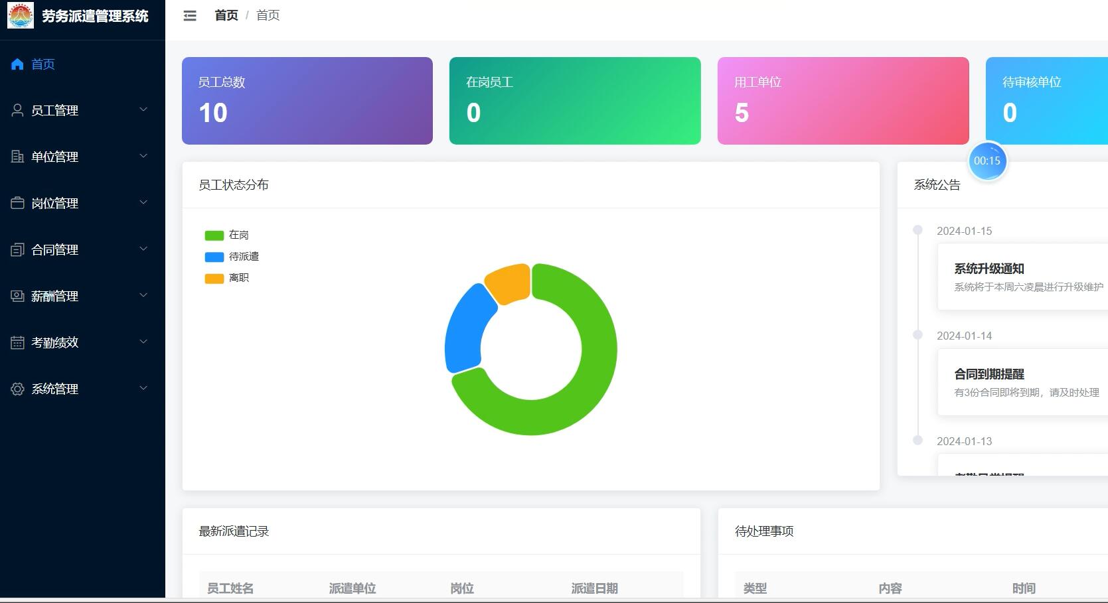
Task: Toggle the green 在岗 legend swatch
Action: tap(214, 235)
